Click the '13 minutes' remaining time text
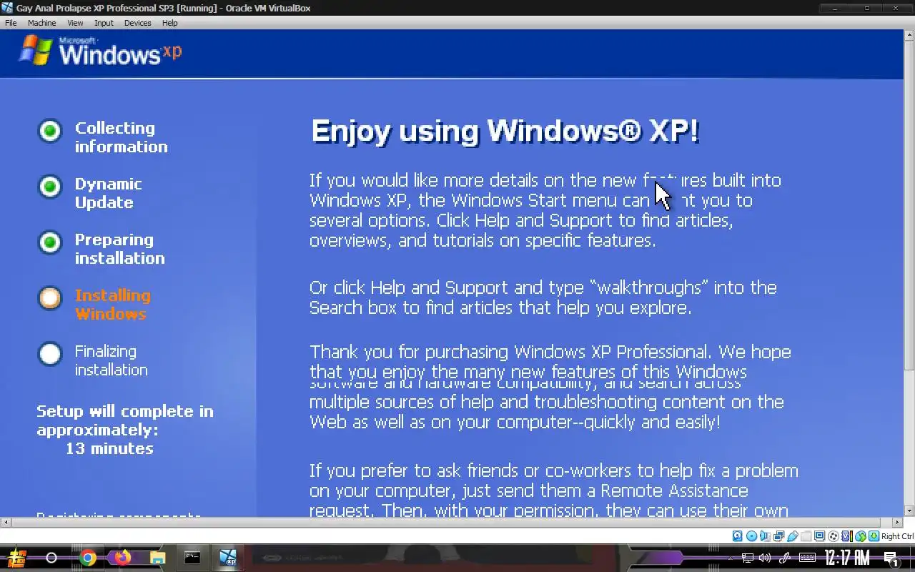Screen dimensions: 915x572 point(109,448)
